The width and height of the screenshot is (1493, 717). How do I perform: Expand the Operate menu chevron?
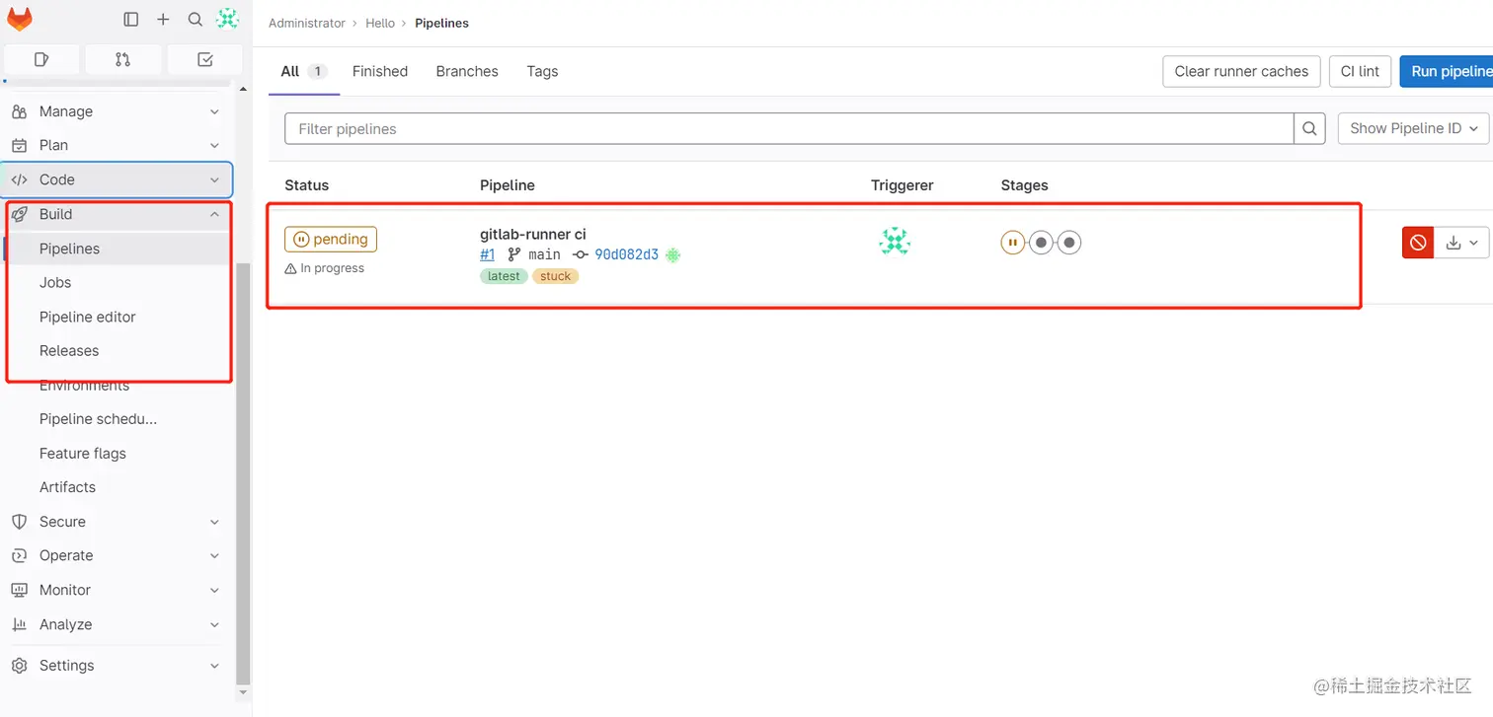click(x=214, y=556)
